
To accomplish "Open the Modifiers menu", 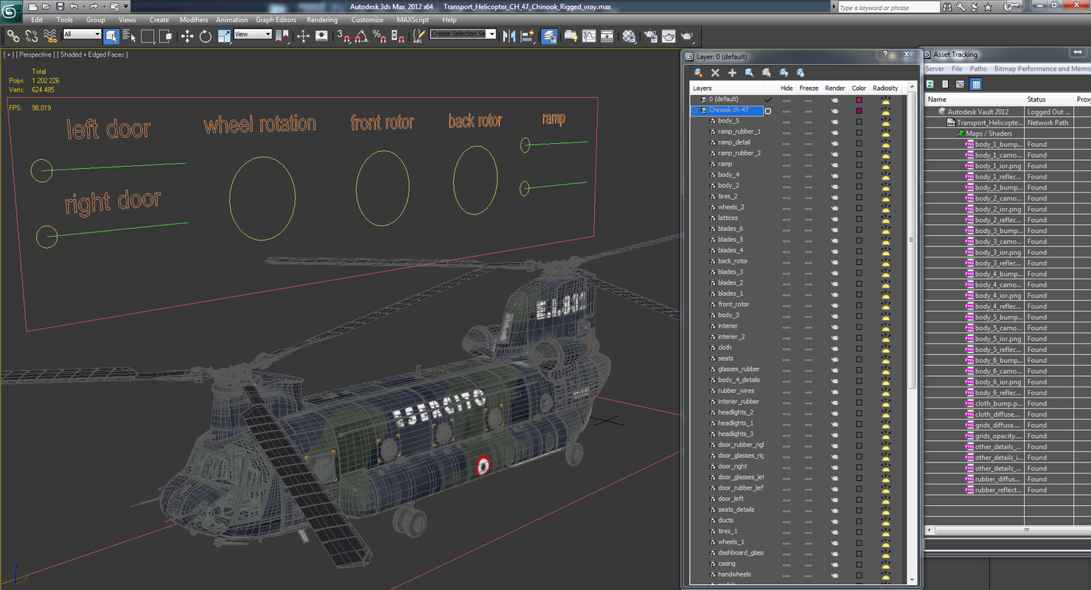I will (x=194, y=20).
